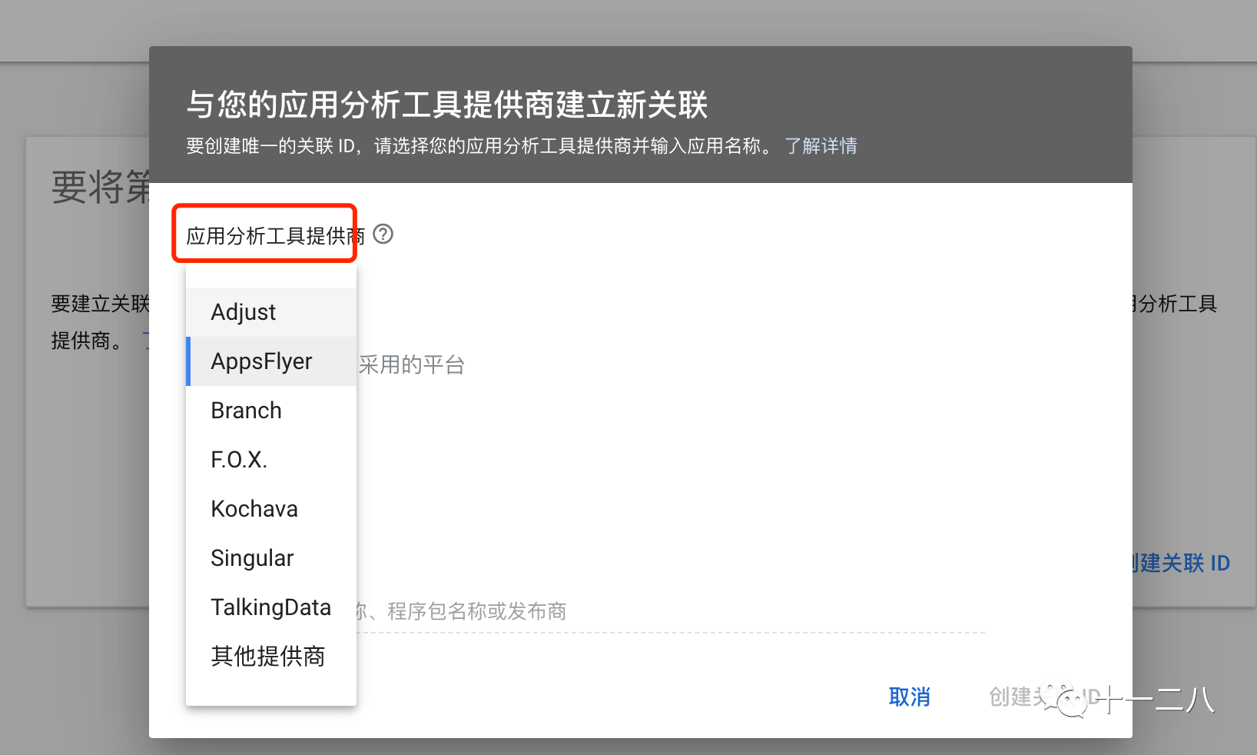Choose TalkingData as the analytics tool
The height and width of the screenshot is (755, 1257).
(x=270, y=607)
